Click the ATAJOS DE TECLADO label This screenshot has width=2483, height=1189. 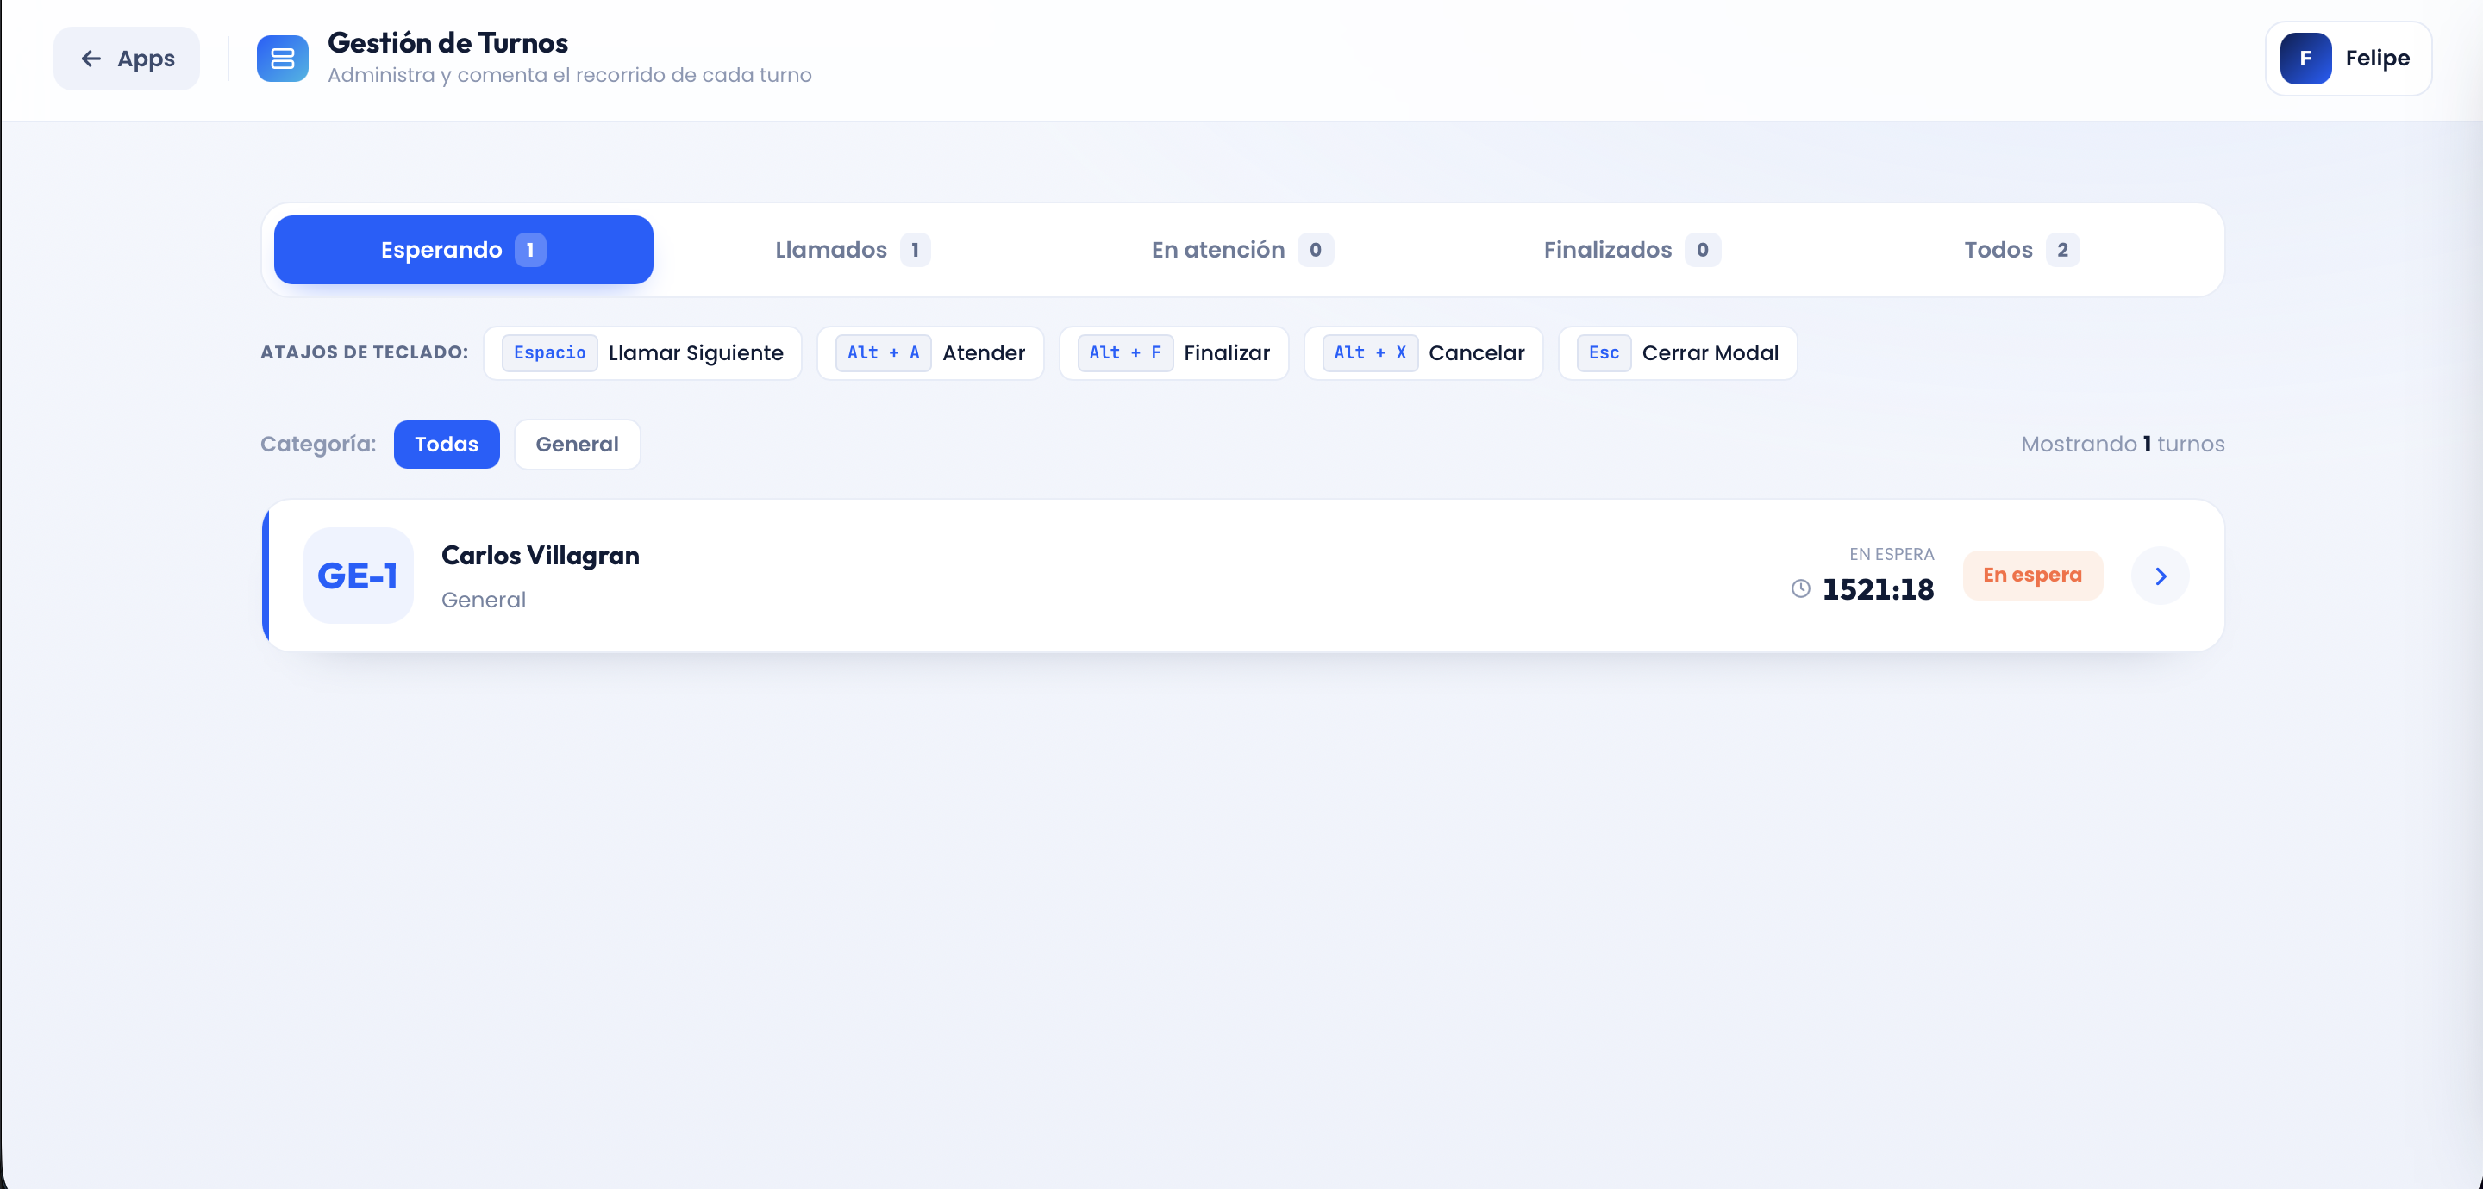(x=365, y=352)
